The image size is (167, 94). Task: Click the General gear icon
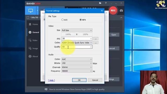coord(30,32)
